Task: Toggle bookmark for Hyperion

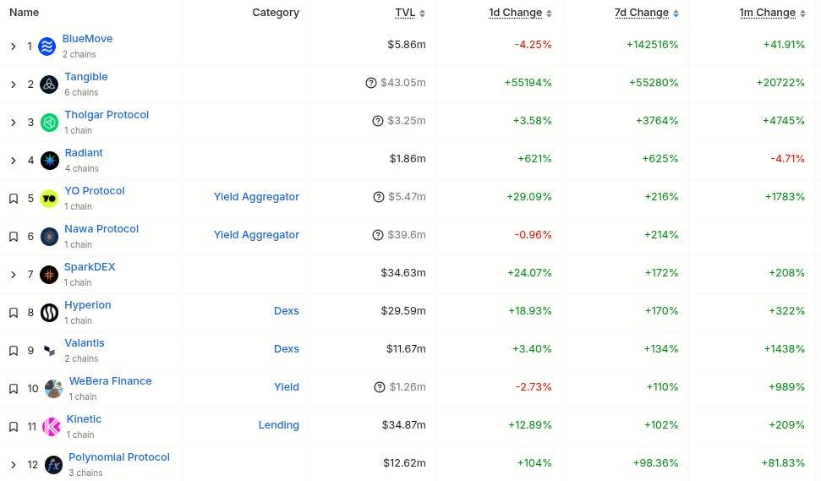Action: [x=14, y=313]
